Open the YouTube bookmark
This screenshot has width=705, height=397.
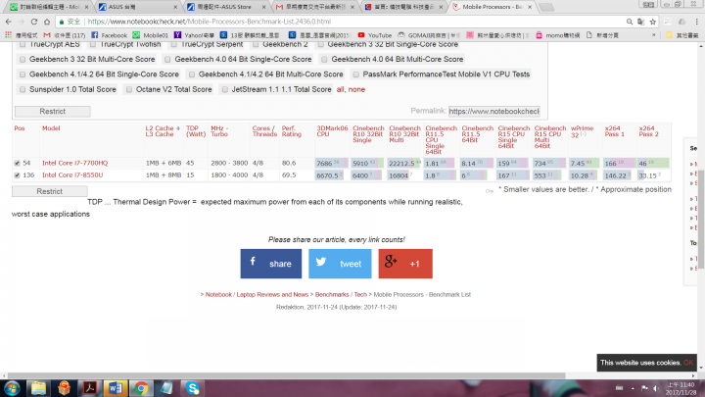[375, 35]
